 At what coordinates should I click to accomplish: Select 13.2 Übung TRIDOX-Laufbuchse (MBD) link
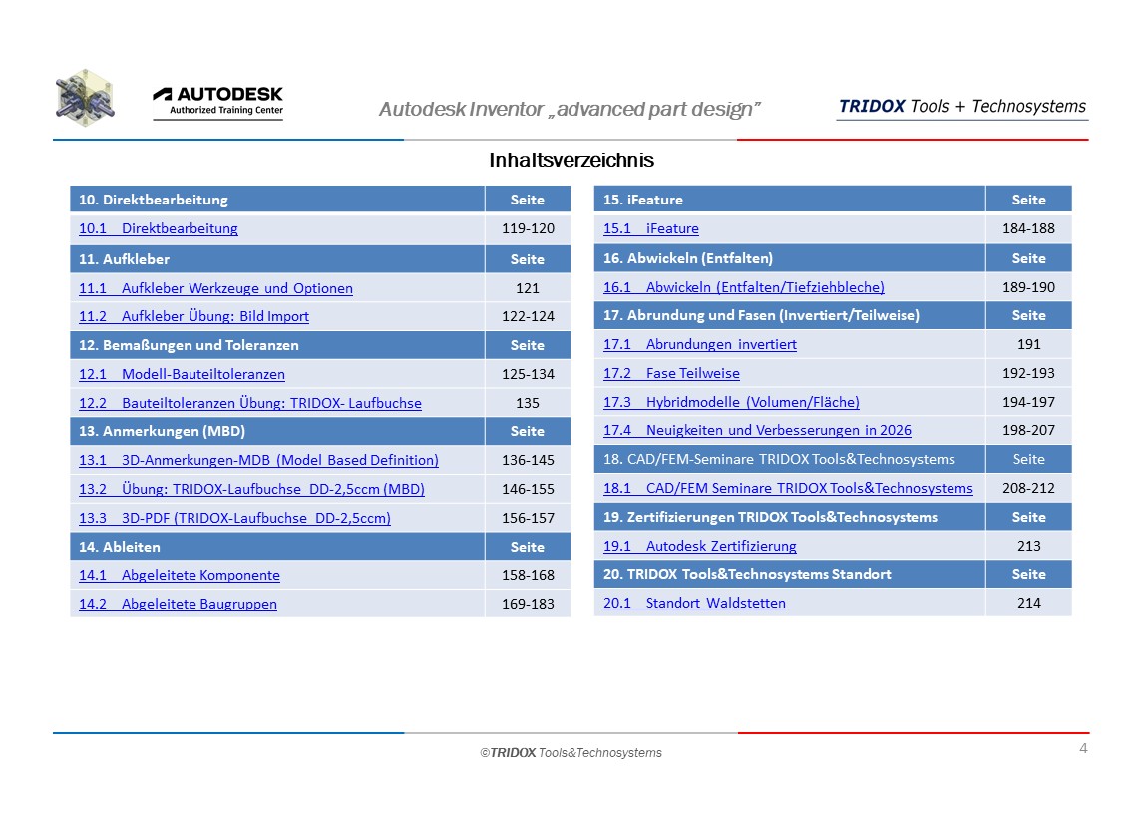[x=251, y=489]
